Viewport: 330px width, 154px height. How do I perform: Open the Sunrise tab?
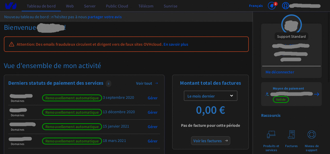pyautogui.click(x=170, y=6)
